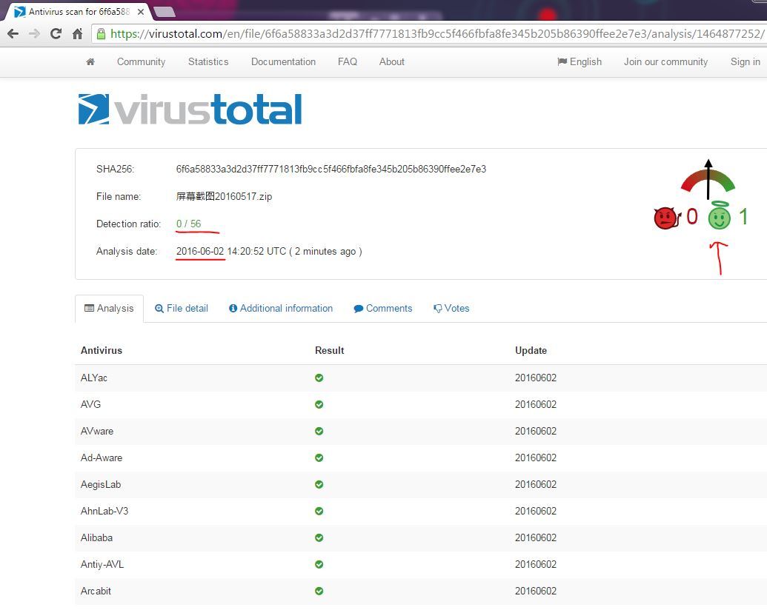Click Join our community link
This screenshot has width=767, height=610.
pos(665,62)
